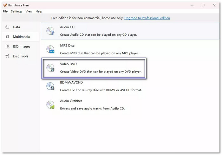The width and height of the screenshot is (222, 155).
Task: Switch to the Data category
Action: point(21,27)
